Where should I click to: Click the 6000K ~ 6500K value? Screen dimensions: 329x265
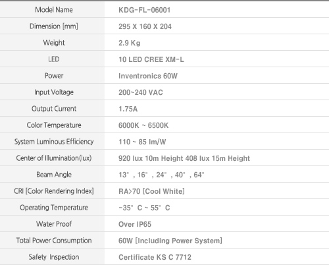coord(143,125)
